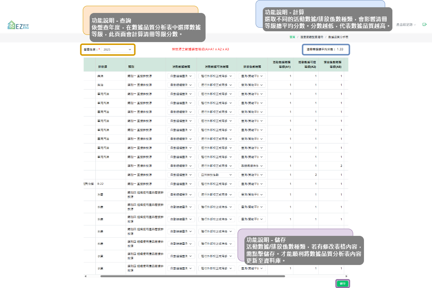Click the 清冊等級總平均分數 score box

[x=325, y=49]
